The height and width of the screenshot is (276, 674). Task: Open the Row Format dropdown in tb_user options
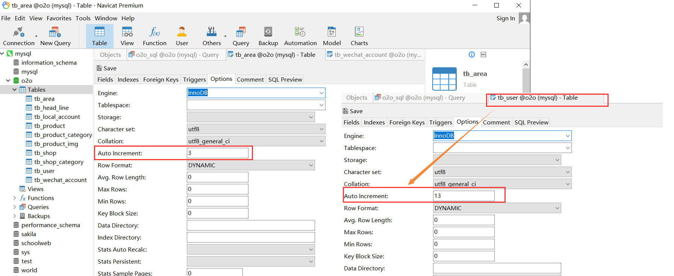[557, 208]
